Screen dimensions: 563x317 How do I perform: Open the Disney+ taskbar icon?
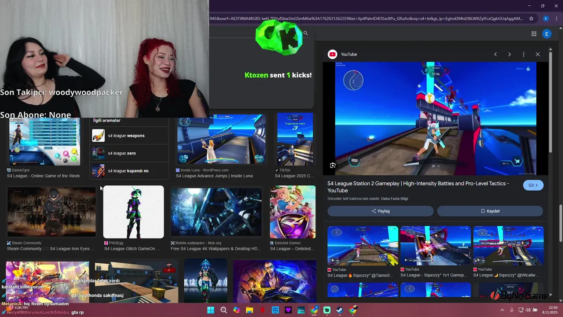click(301, 310)
